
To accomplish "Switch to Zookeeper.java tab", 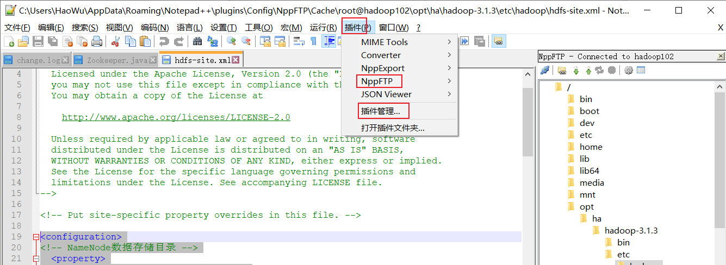I will 115,60.
